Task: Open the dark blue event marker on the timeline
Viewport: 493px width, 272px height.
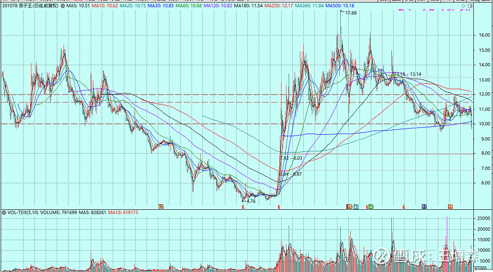Action: coord(424,207)
